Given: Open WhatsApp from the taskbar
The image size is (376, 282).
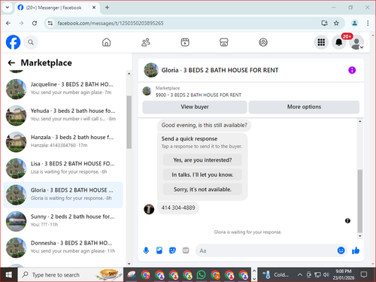Looking at the screenshot, I should (201, 274).
